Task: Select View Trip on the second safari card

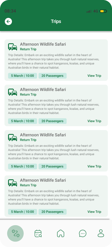Action: click(94, 121)
